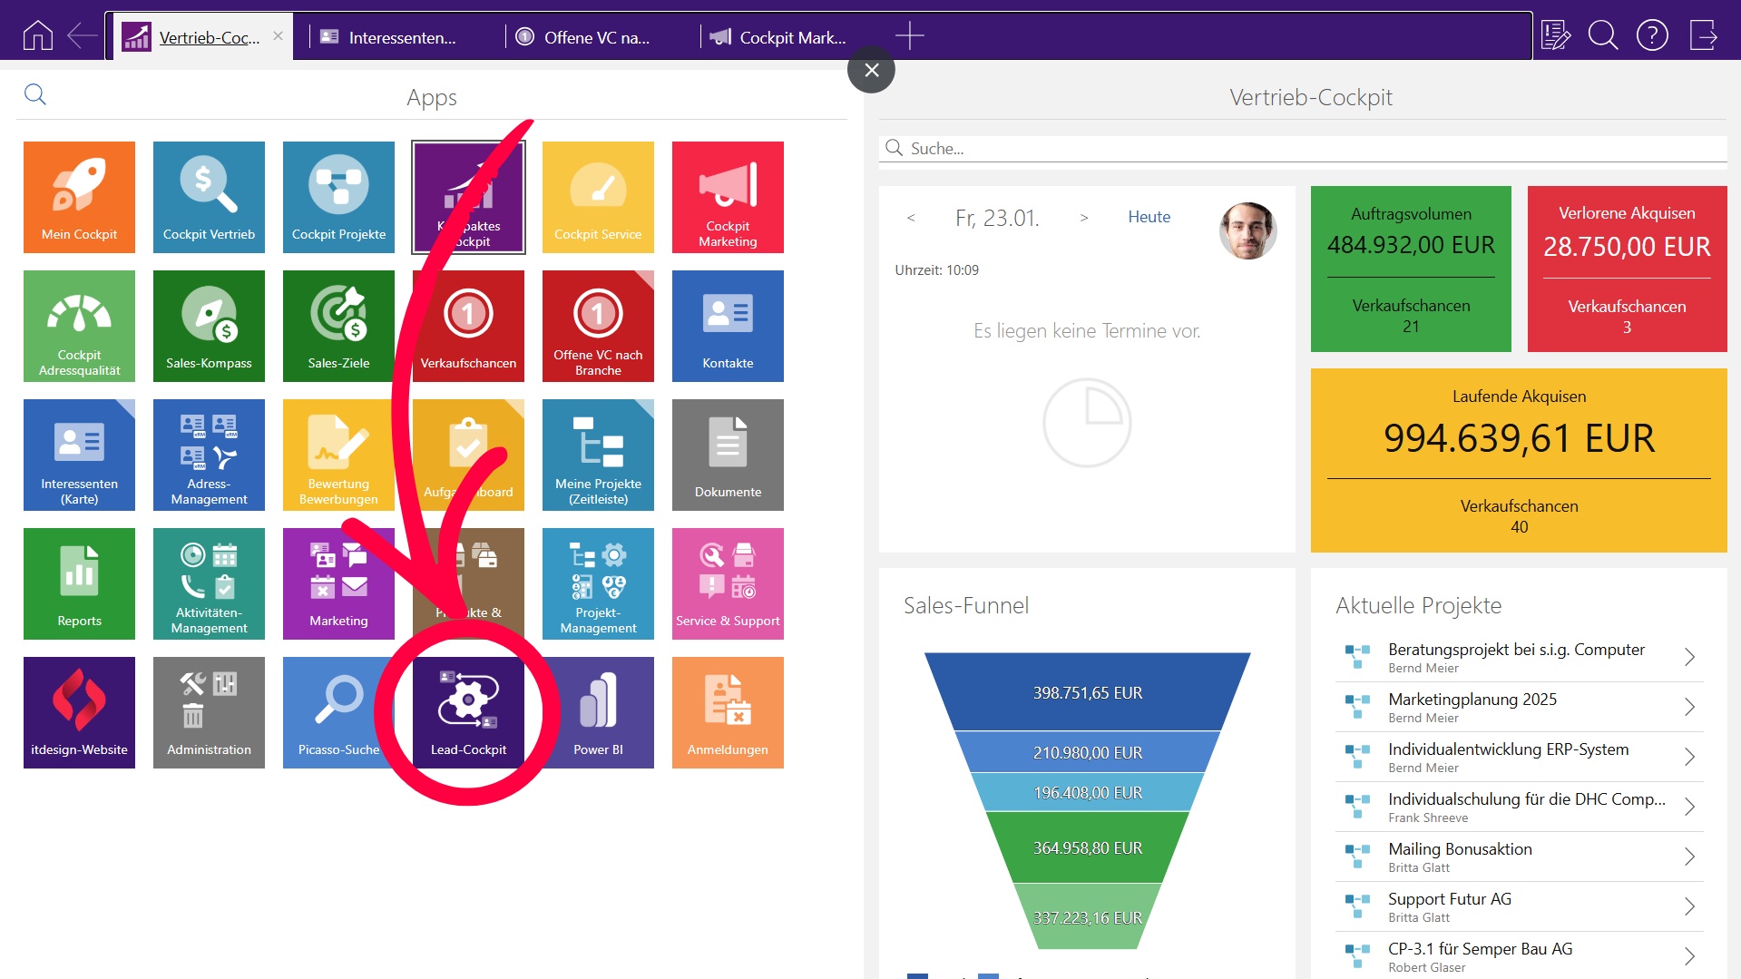Viewport: 1741px width, 979px height.
Task: Open the Cockpit Projekte app tile
Action: 338,197
